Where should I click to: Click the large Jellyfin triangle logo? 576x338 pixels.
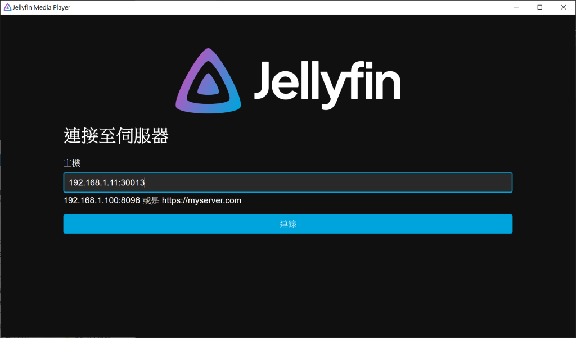[x=208, y=81]
